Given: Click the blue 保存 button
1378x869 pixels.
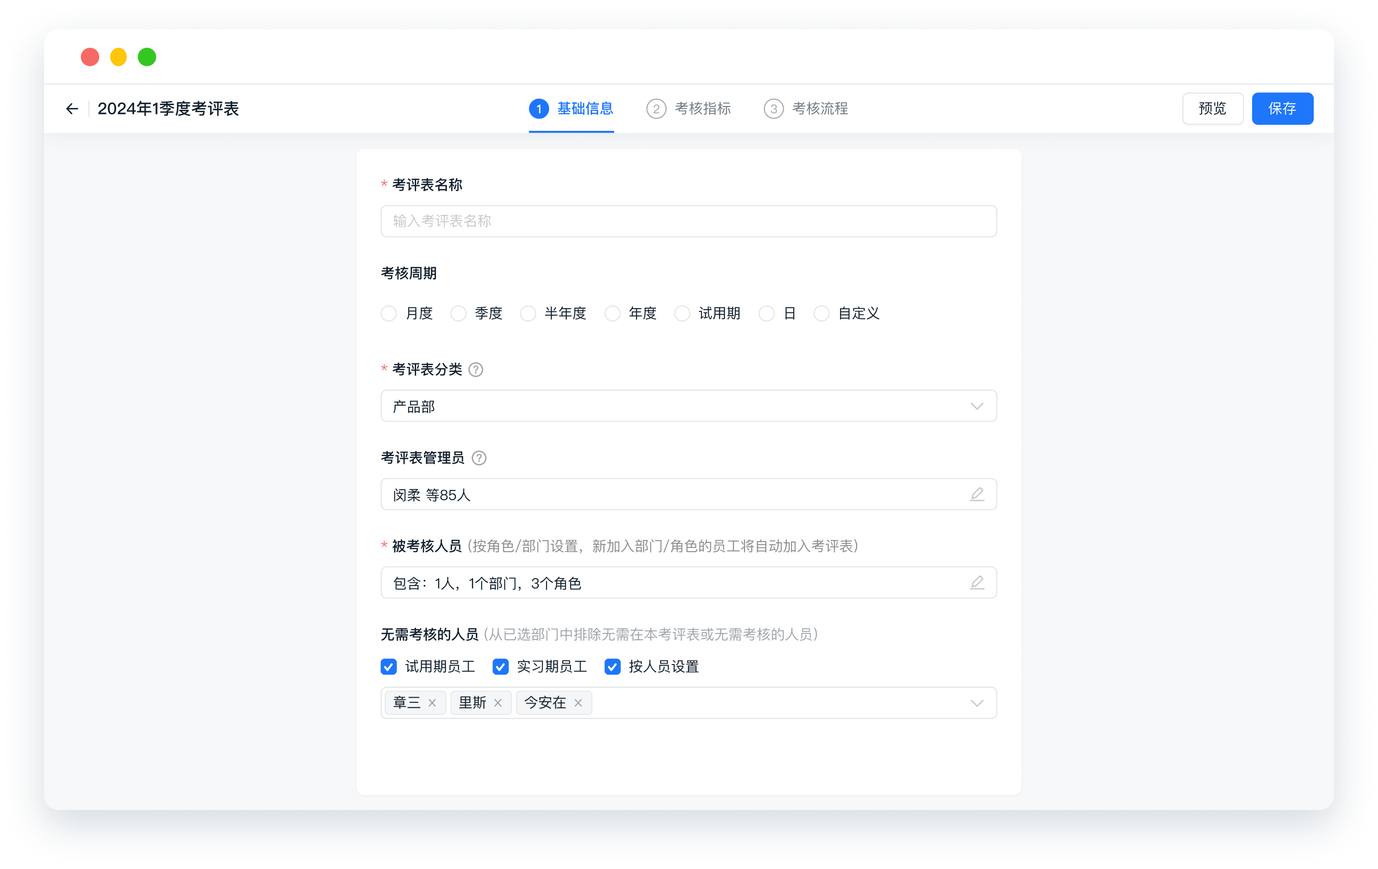Looking at the screenshot, I should [x=1282, y=109].
